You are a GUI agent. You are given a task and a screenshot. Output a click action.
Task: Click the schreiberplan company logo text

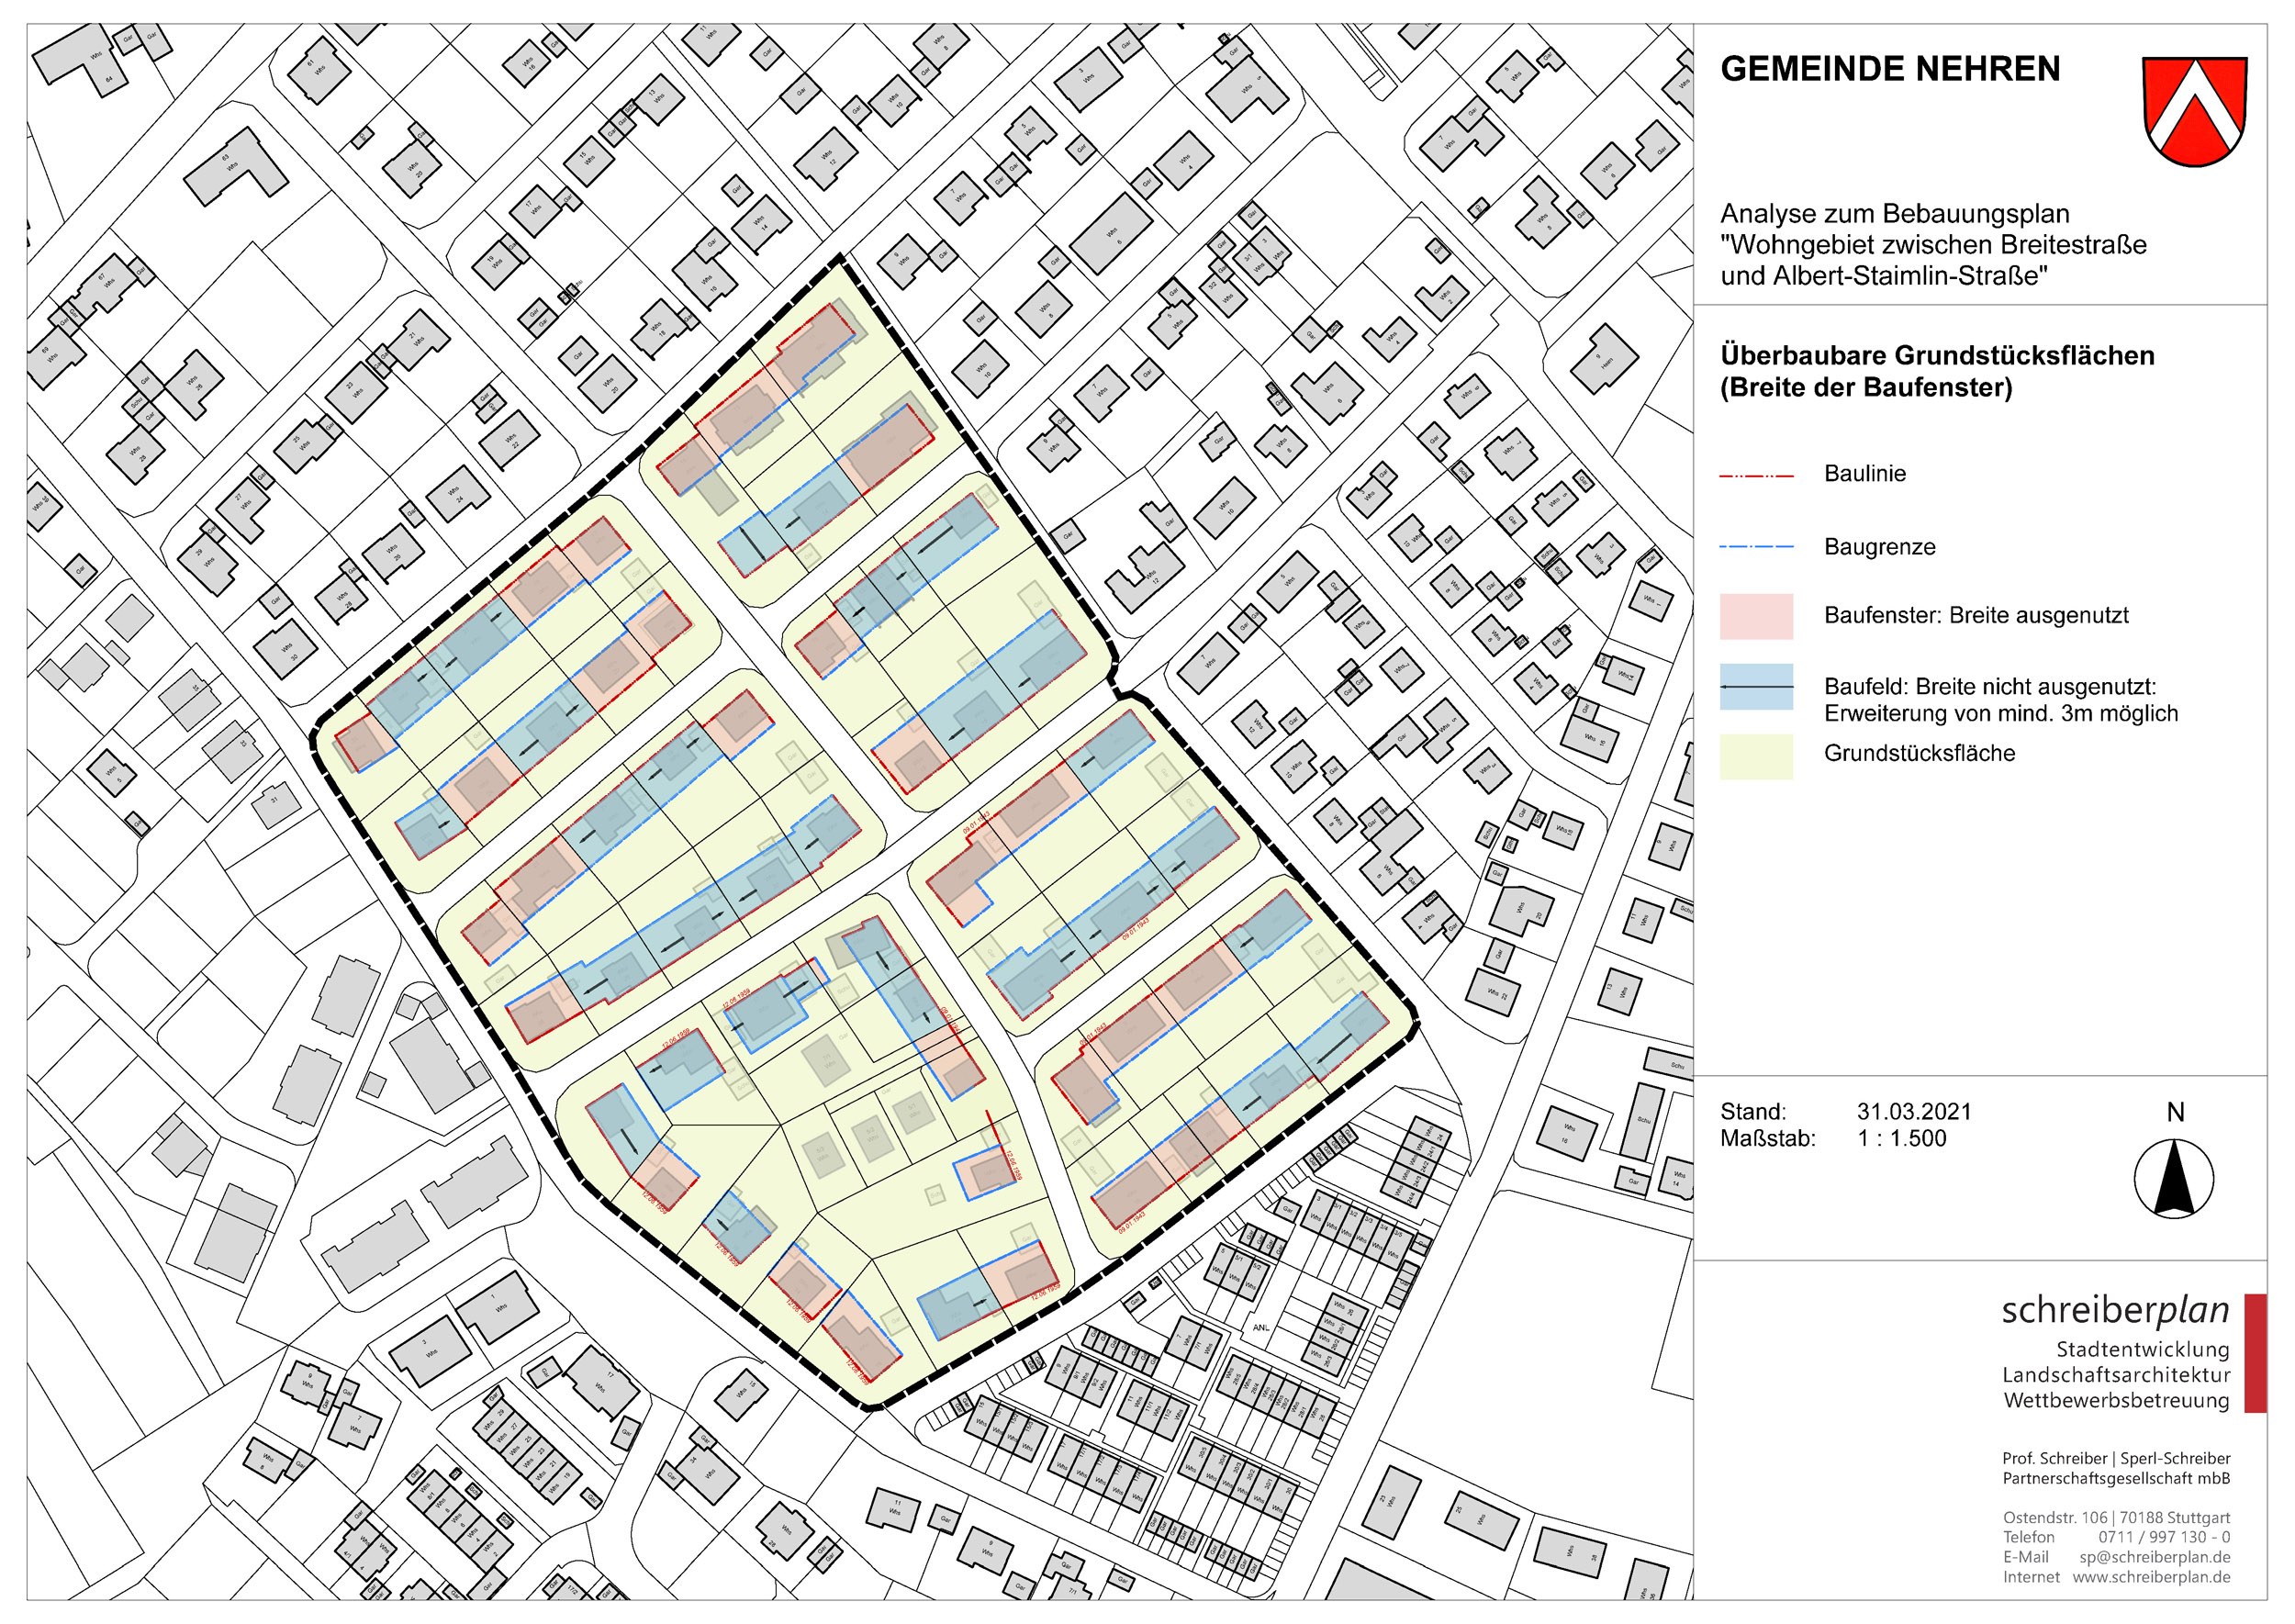[x=2114, y=1310]
